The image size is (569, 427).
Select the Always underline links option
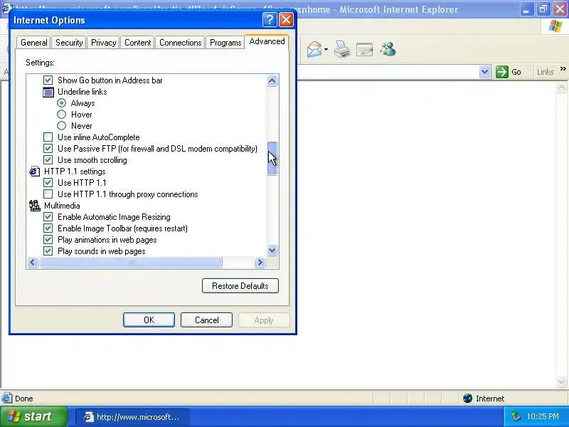61,103
